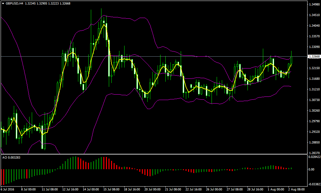321x193 pixels.
Task: Click the 1 Aug 00:00 time label
Action: [276, 189]
